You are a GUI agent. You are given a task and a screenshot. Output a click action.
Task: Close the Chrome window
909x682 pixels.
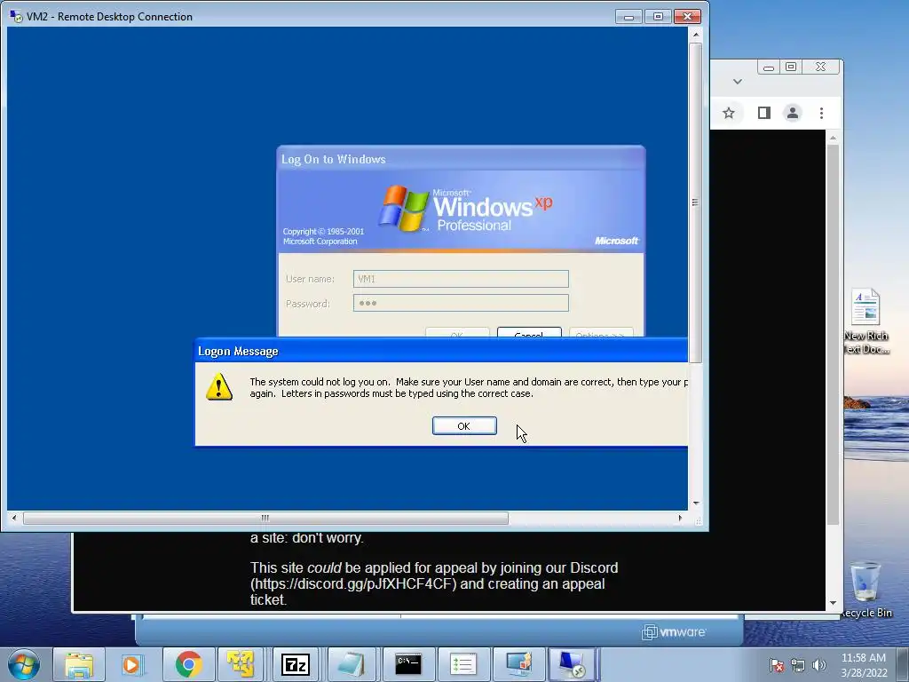click(x=821, y=67)
